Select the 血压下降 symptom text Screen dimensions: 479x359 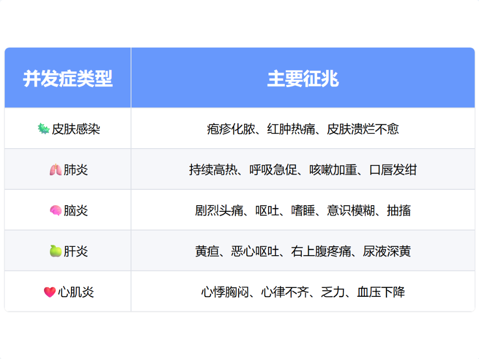pyautogui.click(x=381, y=292)
